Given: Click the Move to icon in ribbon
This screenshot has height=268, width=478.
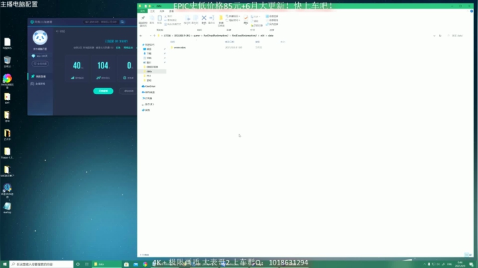Looking at the screenshot, I should (187, 19).
